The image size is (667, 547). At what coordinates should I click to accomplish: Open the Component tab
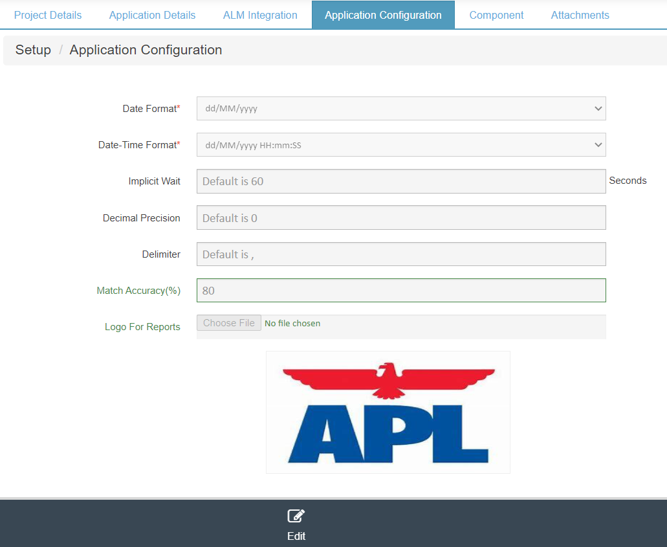[x=496, y=15]
